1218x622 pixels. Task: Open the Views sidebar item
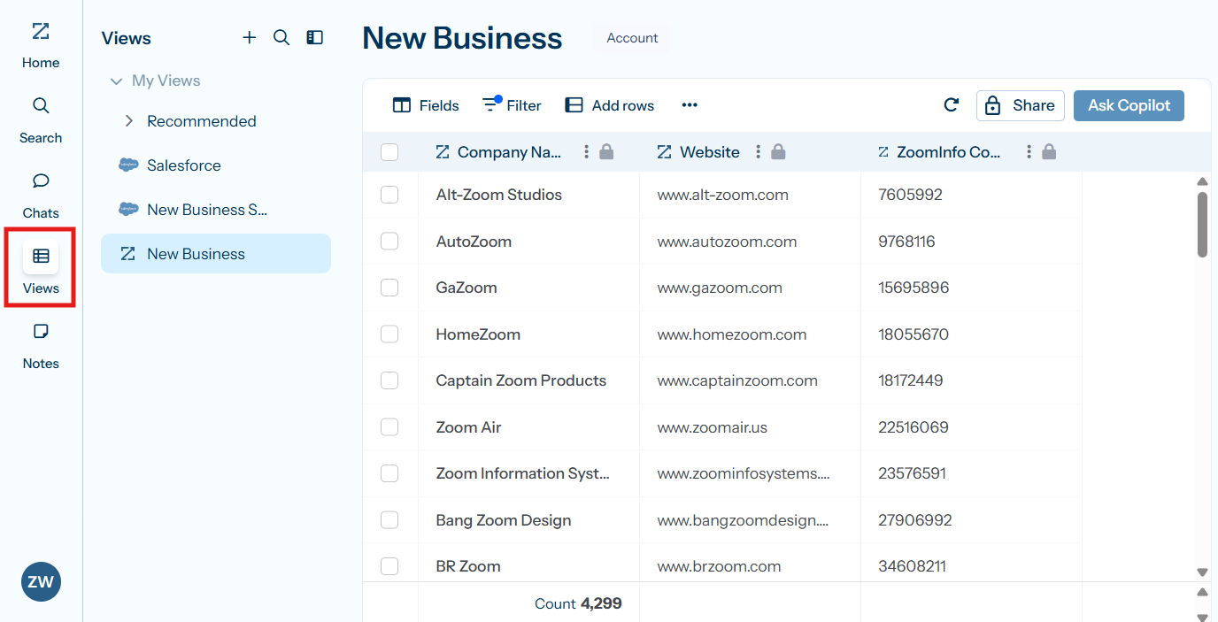click(41, 268)
